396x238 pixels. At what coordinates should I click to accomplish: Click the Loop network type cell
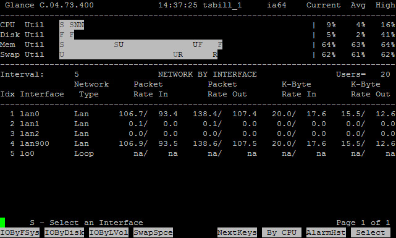[84, 153]
